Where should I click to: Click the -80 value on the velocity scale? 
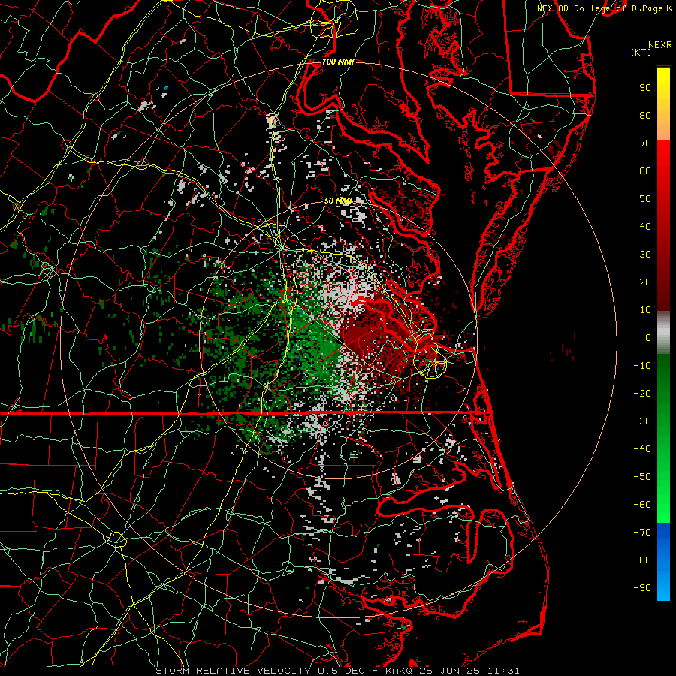pos(642,560)
